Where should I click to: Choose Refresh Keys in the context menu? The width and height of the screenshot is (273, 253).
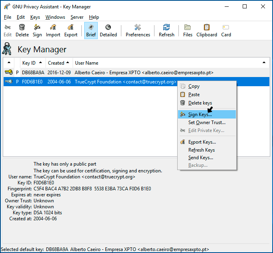[x=207, y=150]
